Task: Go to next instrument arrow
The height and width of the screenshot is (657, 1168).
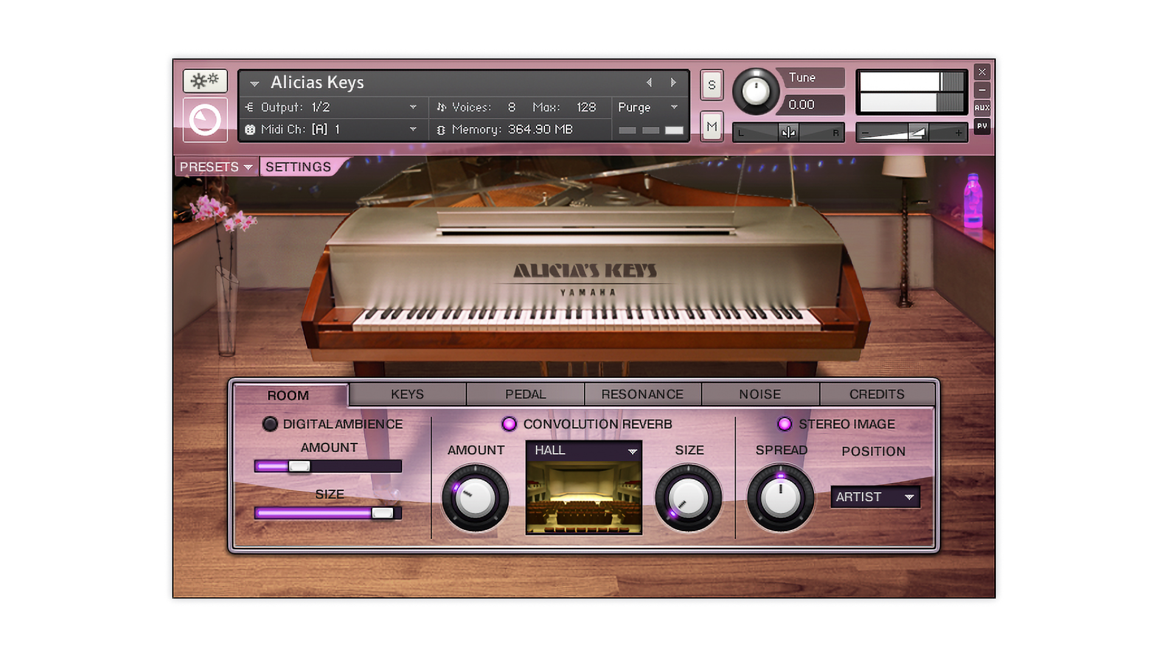Action: (673, 82)
